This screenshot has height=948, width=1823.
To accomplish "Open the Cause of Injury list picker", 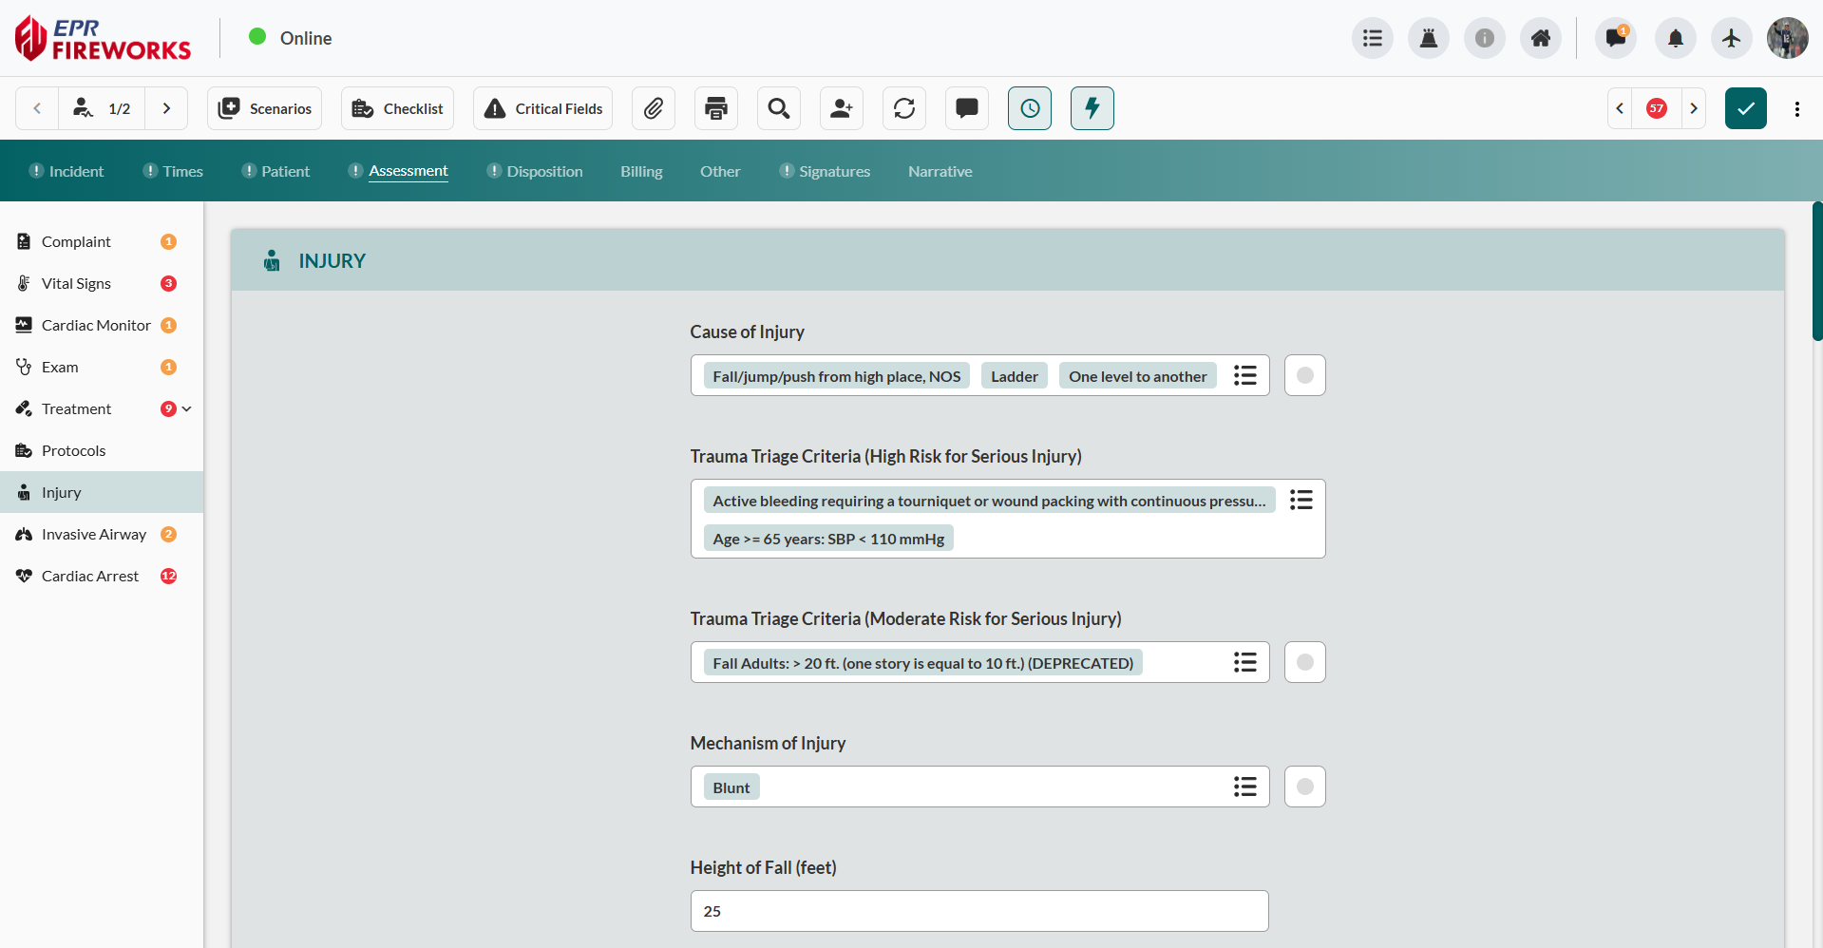I will (1244, 374).
